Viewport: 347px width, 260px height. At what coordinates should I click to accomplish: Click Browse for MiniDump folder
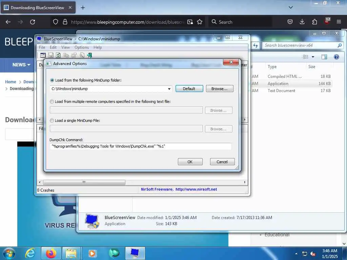tap(220, 89)
